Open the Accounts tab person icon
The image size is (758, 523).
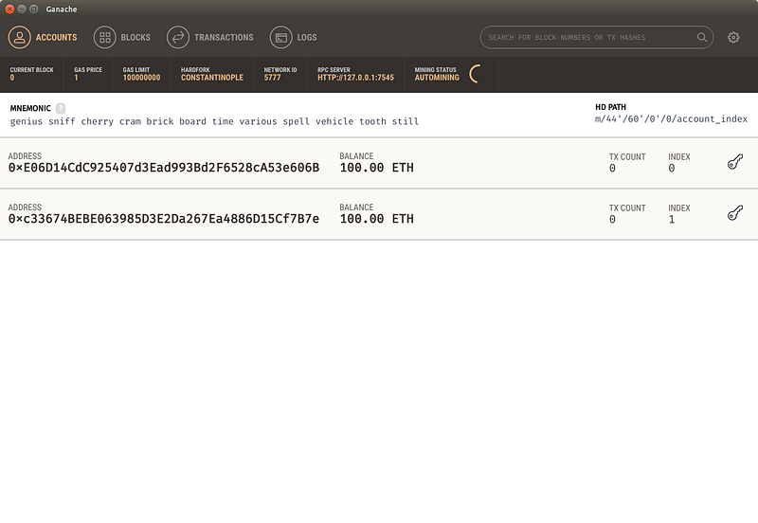(20, 38)
